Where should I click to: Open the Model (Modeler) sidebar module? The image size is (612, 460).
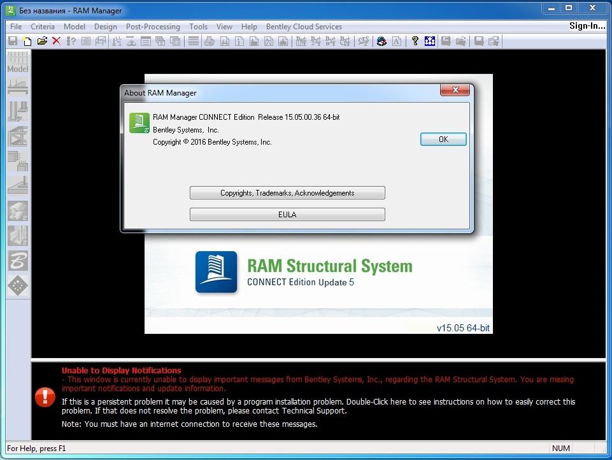(x=18, y=62)
